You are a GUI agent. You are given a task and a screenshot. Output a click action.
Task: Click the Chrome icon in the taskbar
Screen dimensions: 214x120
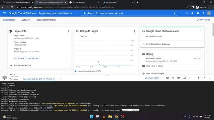[x=116, y=117]
